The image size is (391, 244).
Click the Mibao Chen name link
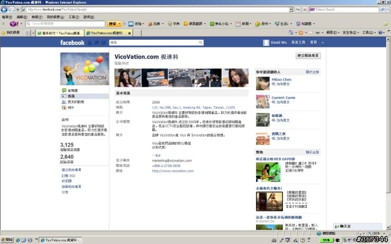[x=281, y=80]
